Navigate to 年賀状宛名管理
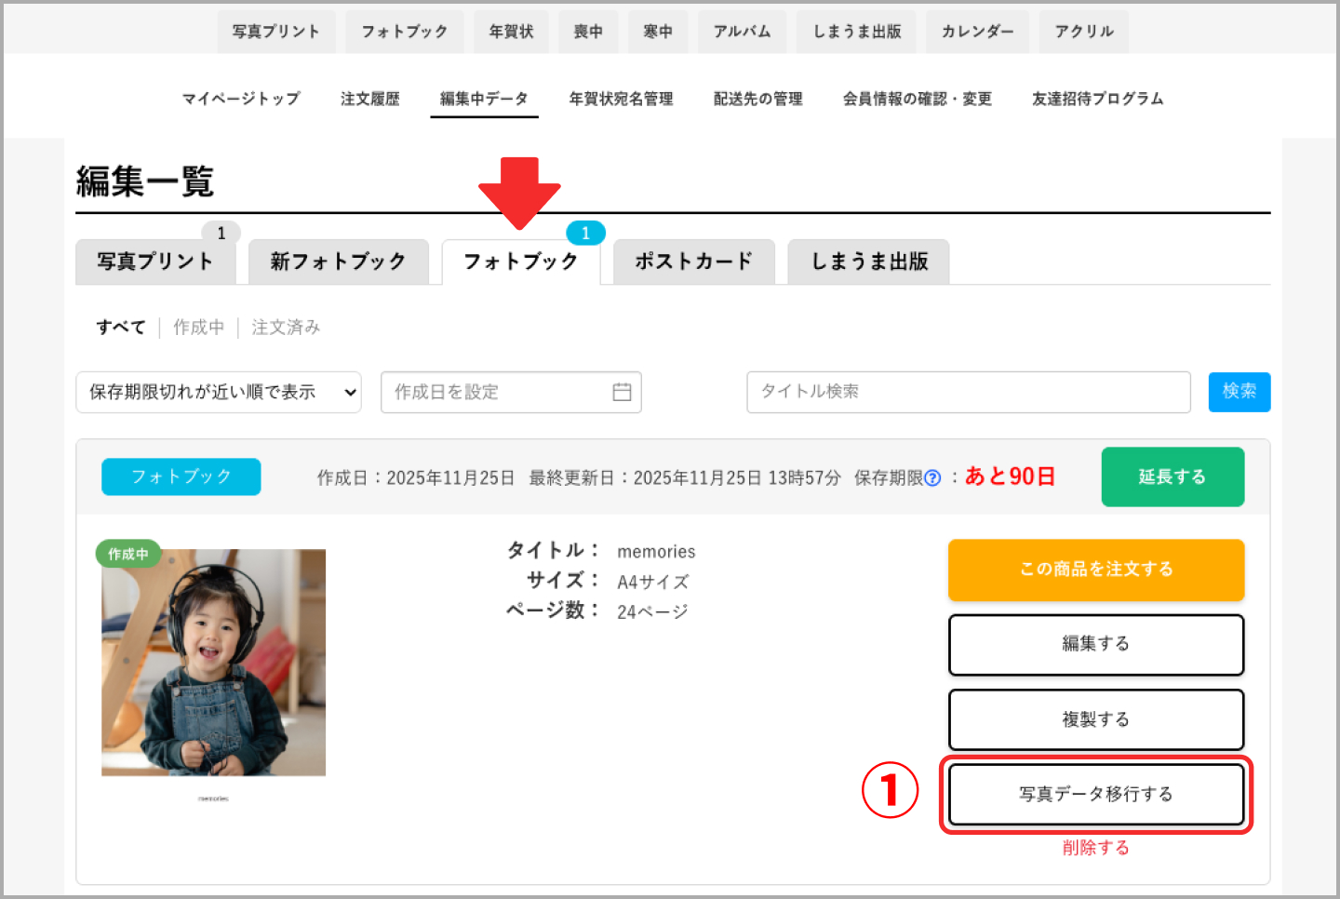The width and height of the screenshot is (1340, 899). pyautogui.click(x=621, y=99)
